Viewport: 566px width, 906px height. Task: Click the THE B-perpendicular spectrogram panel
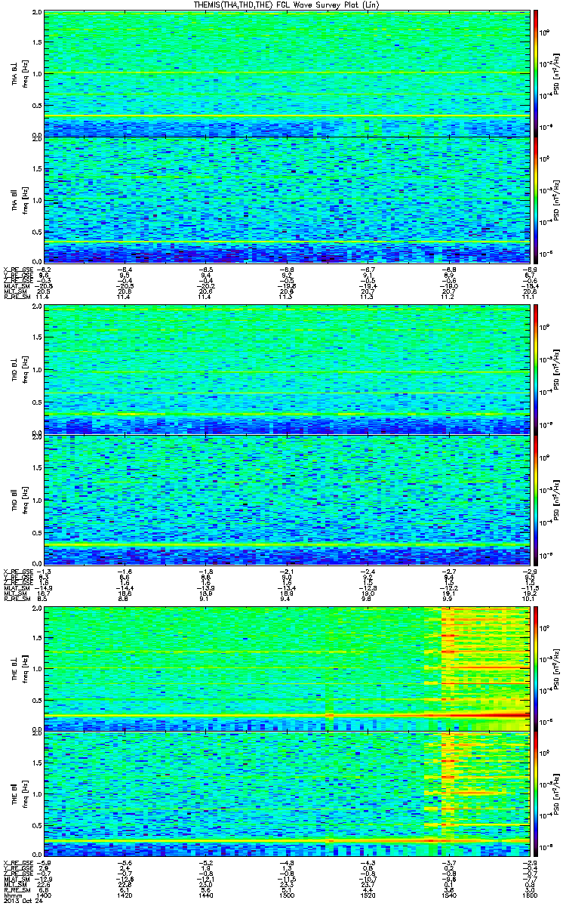[286, 668]
